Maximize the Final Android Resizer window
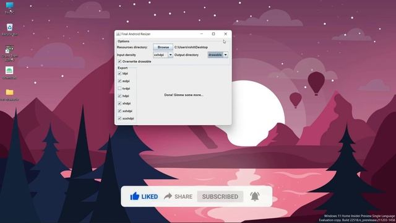The height and width of the screenshot is (223, 396). [213, 34]
